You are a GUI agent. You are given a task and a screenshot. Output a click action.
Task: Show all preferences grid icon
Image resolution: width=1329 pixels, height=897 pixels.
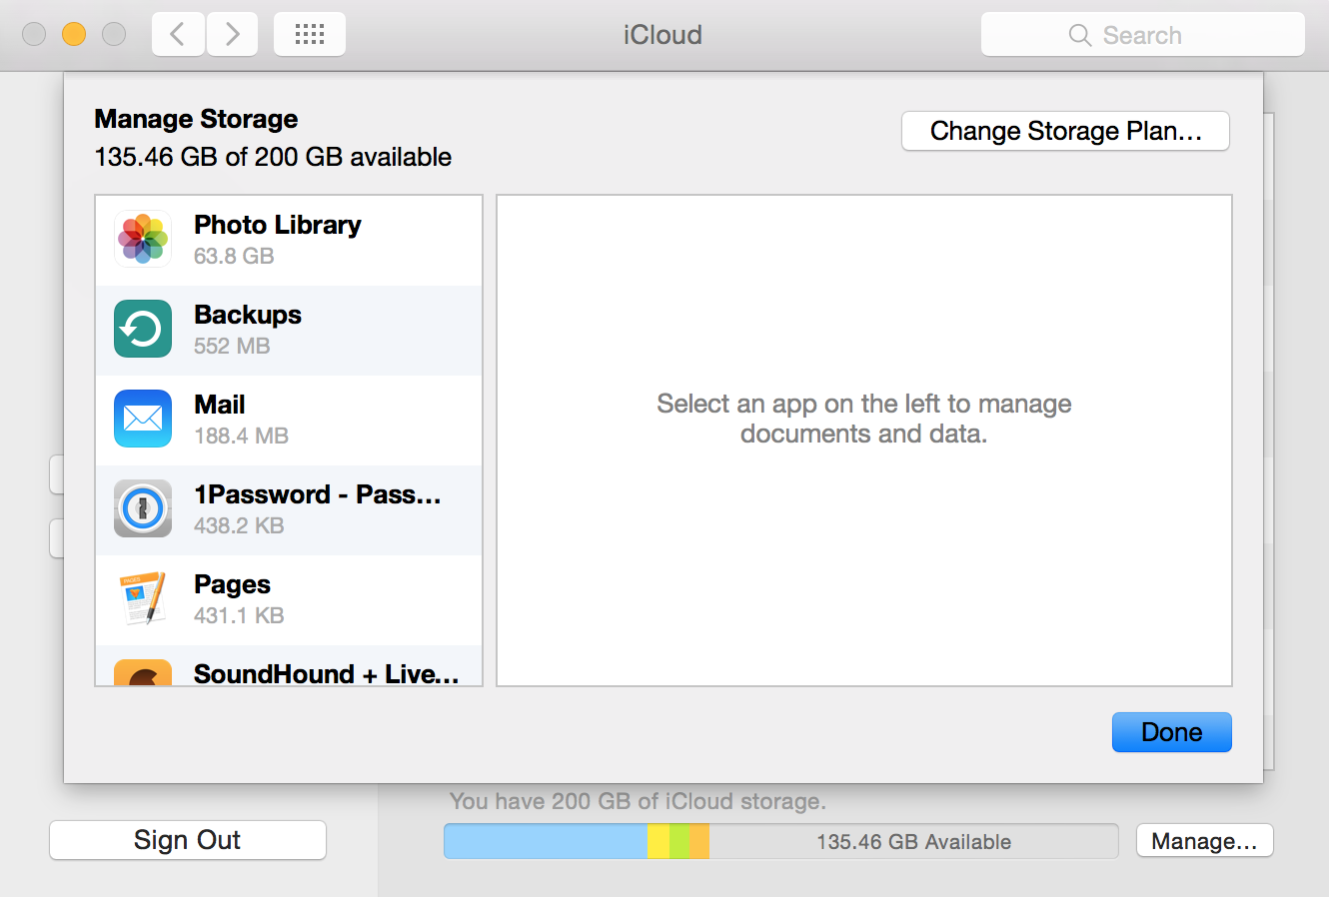(x=310, y=34)
